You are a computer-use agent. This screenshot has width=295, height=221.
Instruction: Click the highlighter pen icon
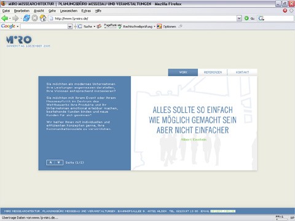tap(180, 26)
